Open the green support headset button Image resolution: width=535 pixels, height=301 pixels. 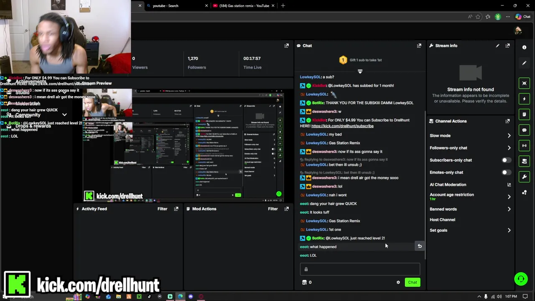tap(521, 278)
